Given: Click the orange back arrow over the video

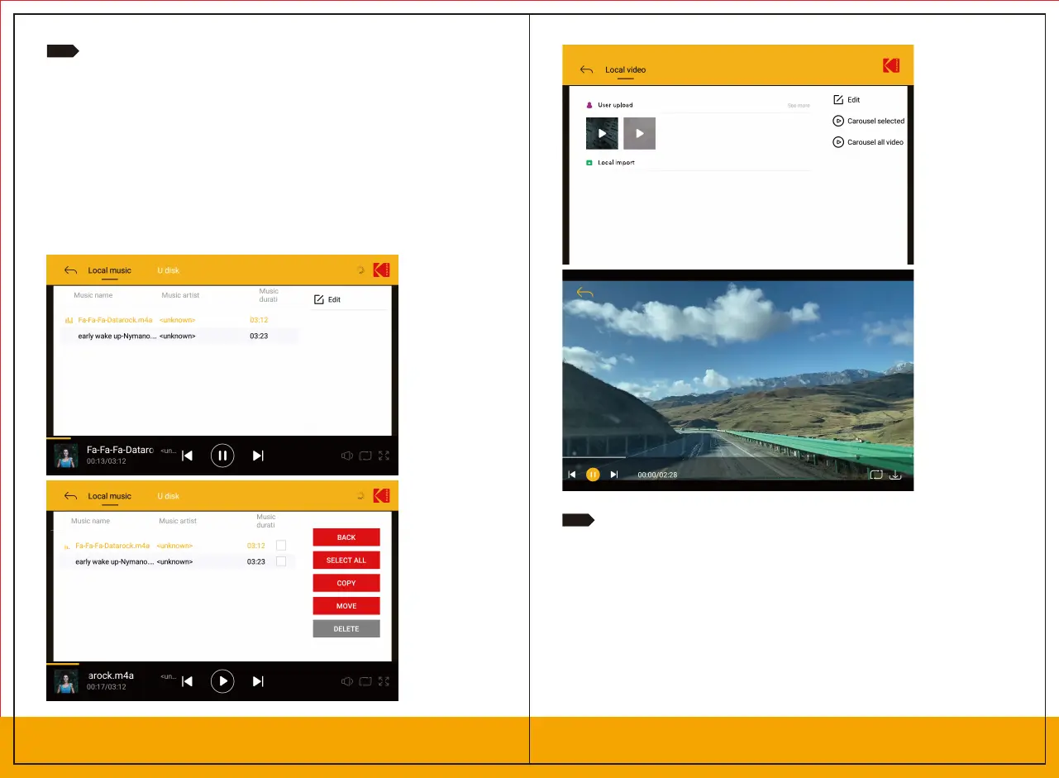Looking at the screenshot, I should point(585,293).
